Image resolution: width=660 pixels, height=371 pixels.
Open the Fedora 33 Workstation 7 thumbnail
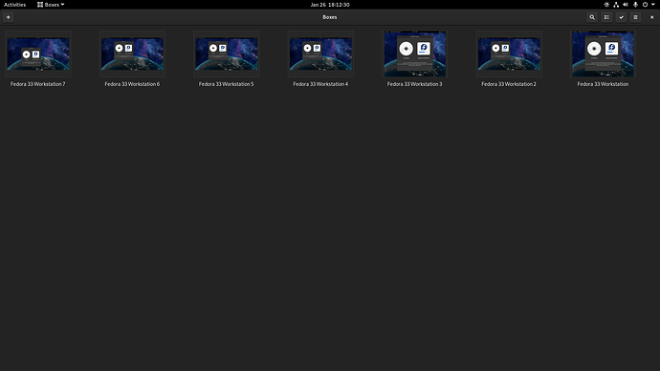coord(38,54)
